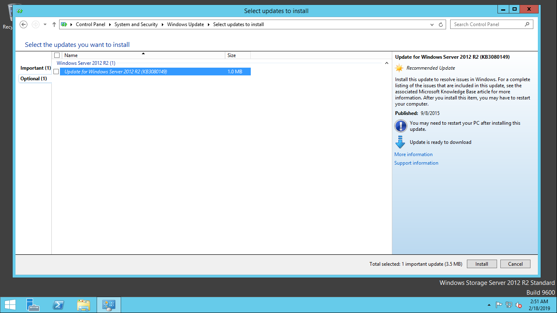Launch PowerShell from the taskbar
The width and height of the screenshot is (557, 313).
coord(58,305)
